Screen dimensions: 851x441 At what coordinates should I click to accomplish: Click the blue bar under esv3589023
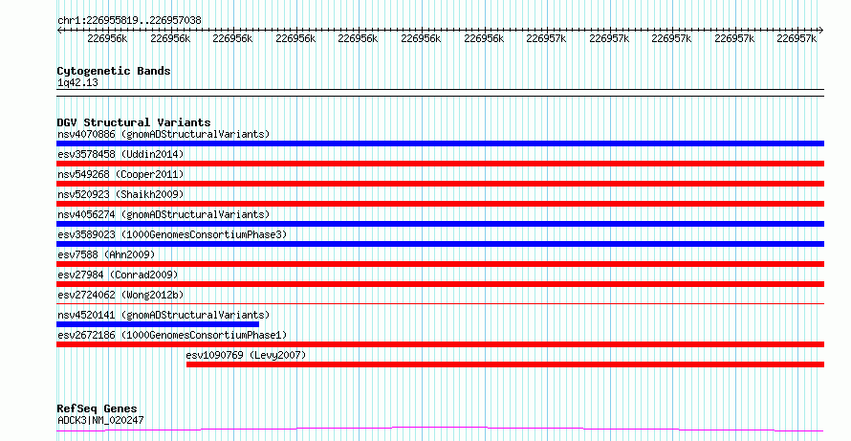[440, 244]
